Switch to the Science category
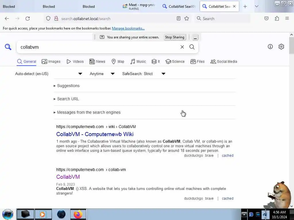 tap(175, 62)
